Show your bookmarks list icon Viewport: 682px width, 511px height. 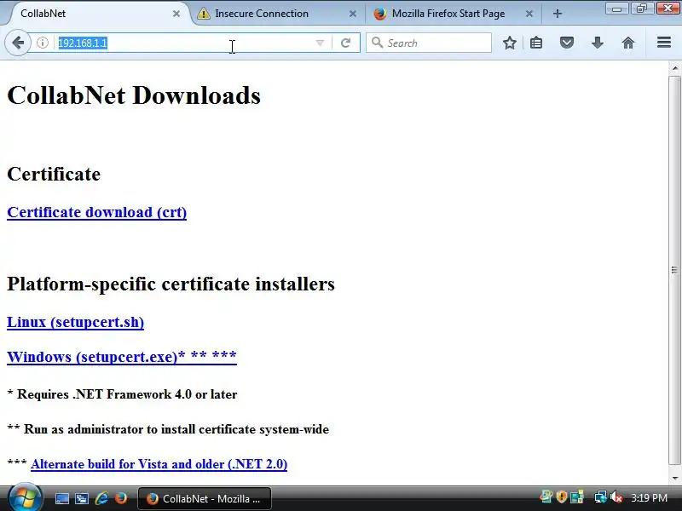pyautogui.click(x=536, y=43)
